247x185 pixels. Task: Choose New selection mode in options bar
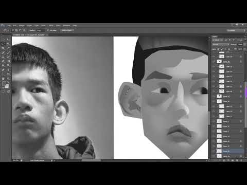[x=13, y=30]
